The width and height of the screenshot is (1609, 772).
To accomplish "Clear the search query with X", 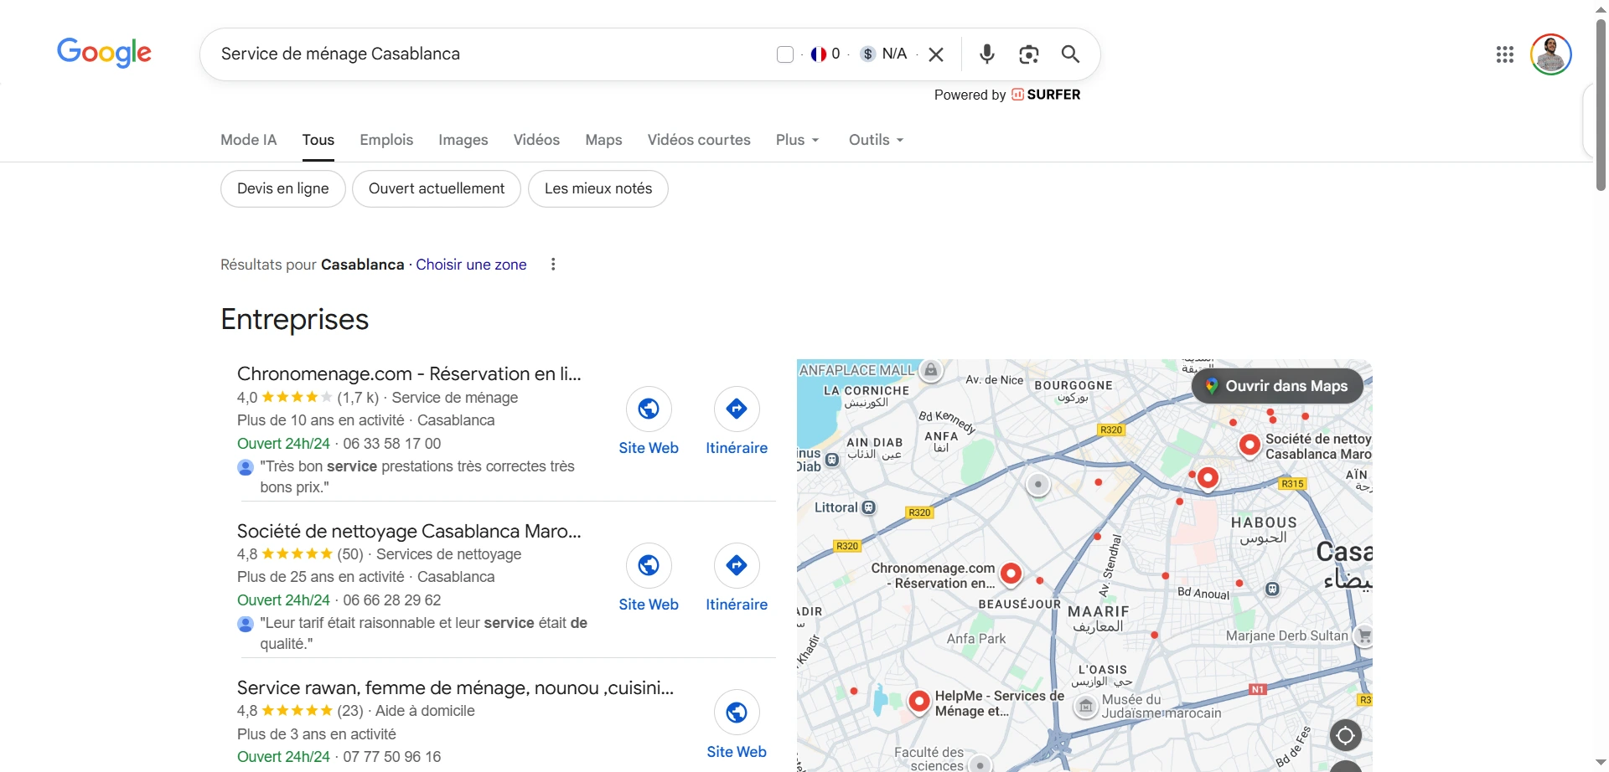I will [937, 54].
